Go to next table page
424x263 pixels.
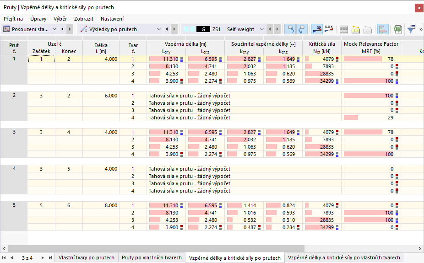pyautogui.click(x=43, y=258)
